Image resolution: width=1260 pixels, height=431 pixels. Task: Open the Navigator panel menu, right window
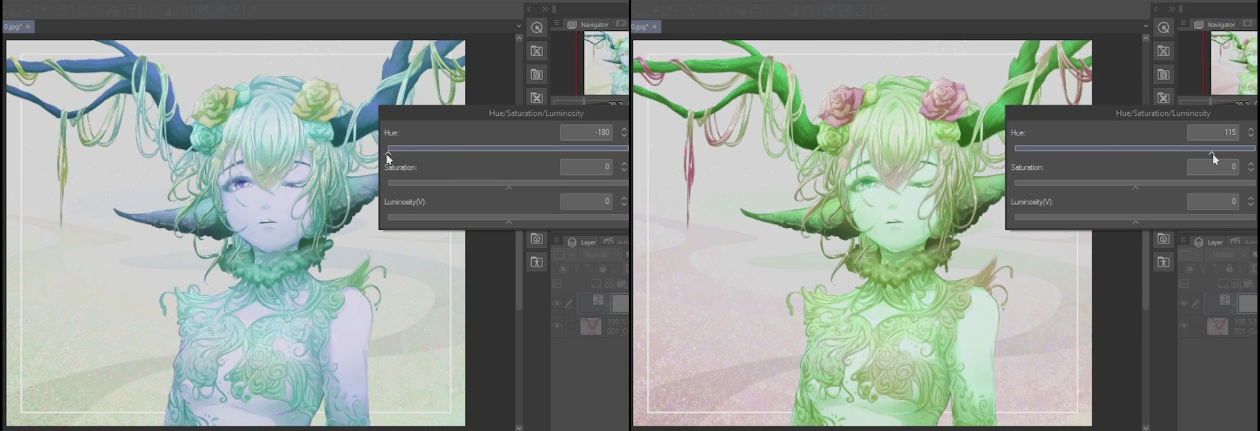(x=1183, y=24)
